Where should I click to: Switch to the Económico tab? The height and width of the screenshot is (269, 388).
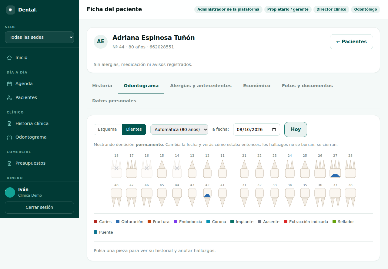coord(257,86)
